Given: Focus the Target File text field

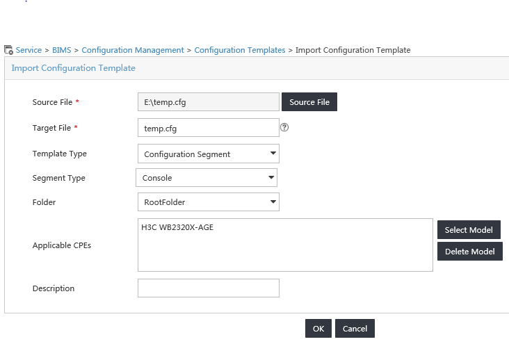Looking at the screenshot, I should click(x=209, y=128).
